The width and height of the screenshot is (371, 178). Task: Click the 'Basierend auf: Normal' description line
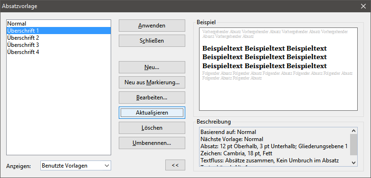[228, 132]
